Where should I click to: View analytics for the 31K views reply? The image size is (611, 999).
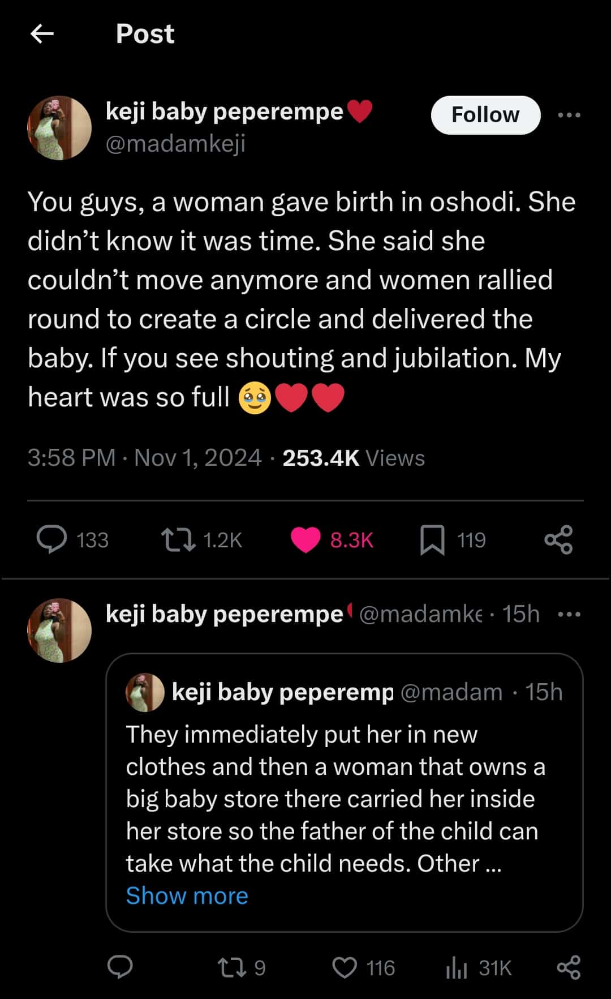point(457,968)
